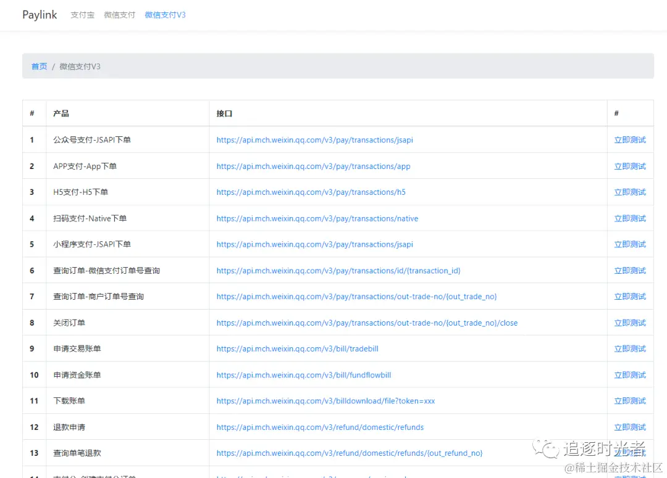Open the tradebill API link
The width and height of the screenshot is (667, 478).
(x=297, y=348)
